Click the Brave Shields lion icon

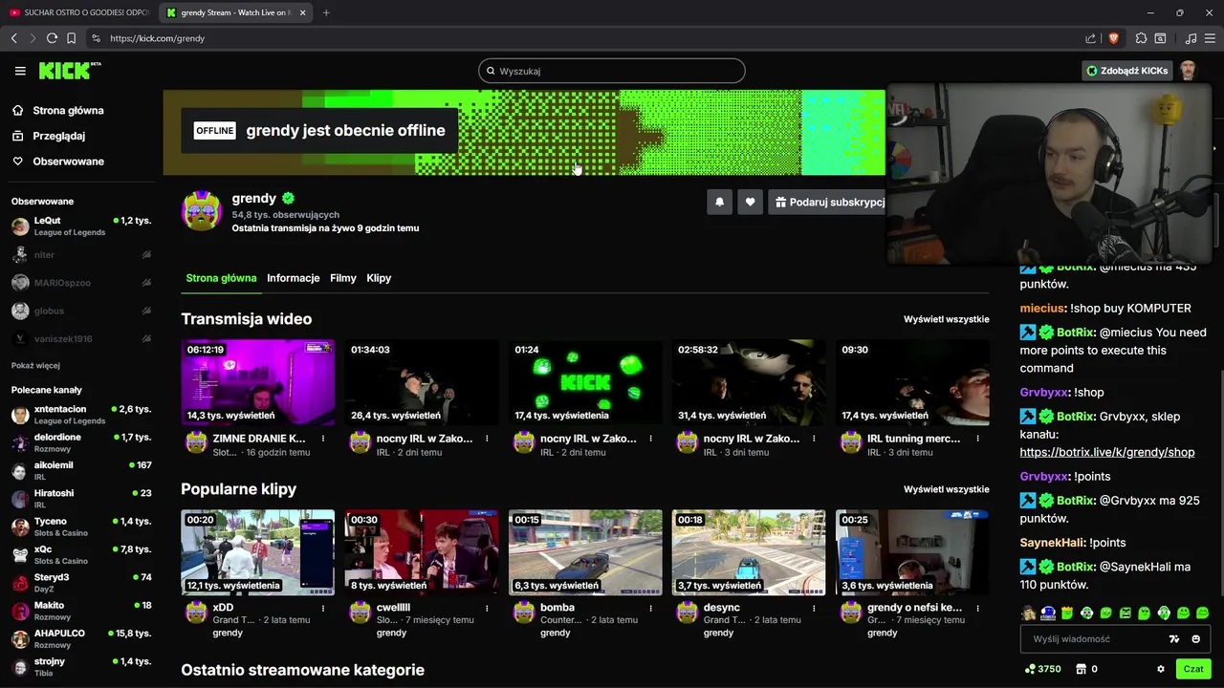point(1113,38)
